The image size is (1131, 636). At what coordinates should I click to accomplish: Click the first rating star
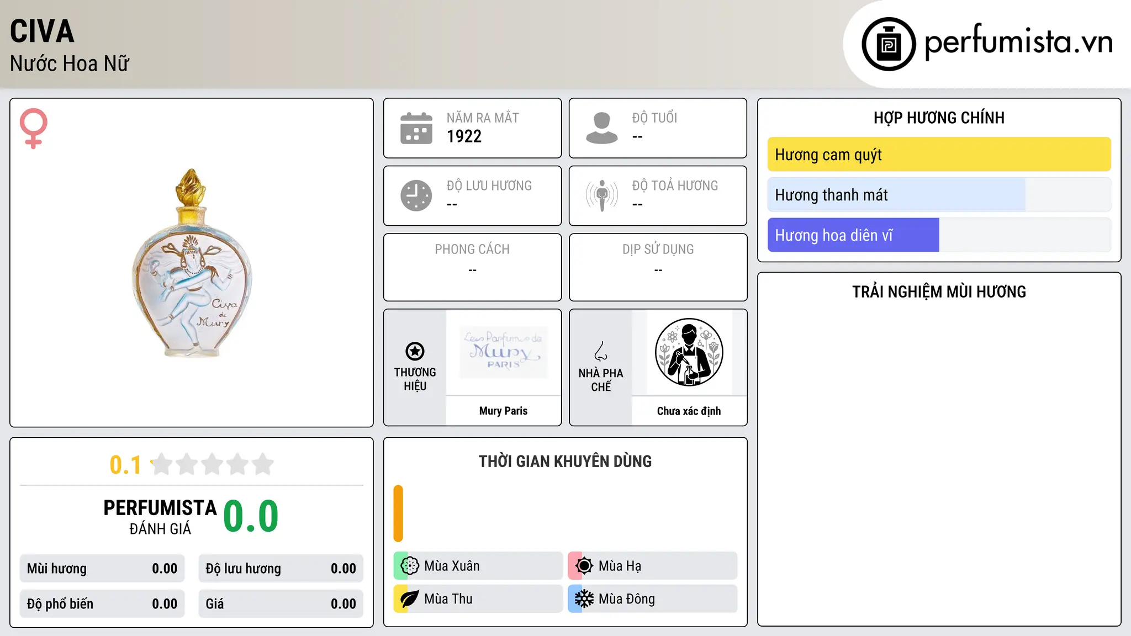pos(162,464)
